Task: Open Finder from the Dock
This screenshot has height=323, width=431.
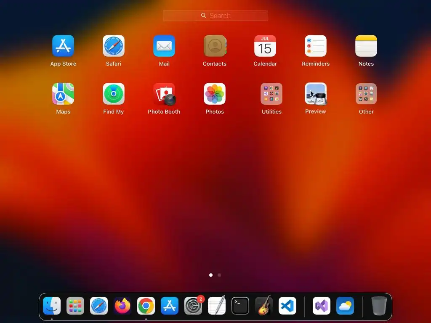Action: (x=52, y=306)
